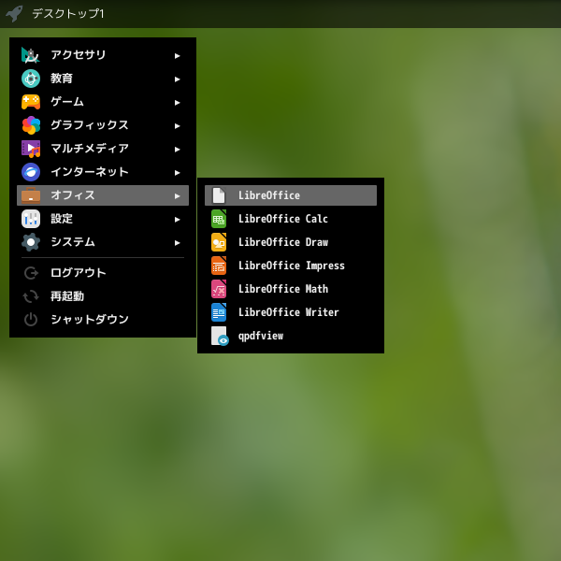Expand the インターネット submenu arrow
This screenshot has height=561, width=561.
pos(177,173)
